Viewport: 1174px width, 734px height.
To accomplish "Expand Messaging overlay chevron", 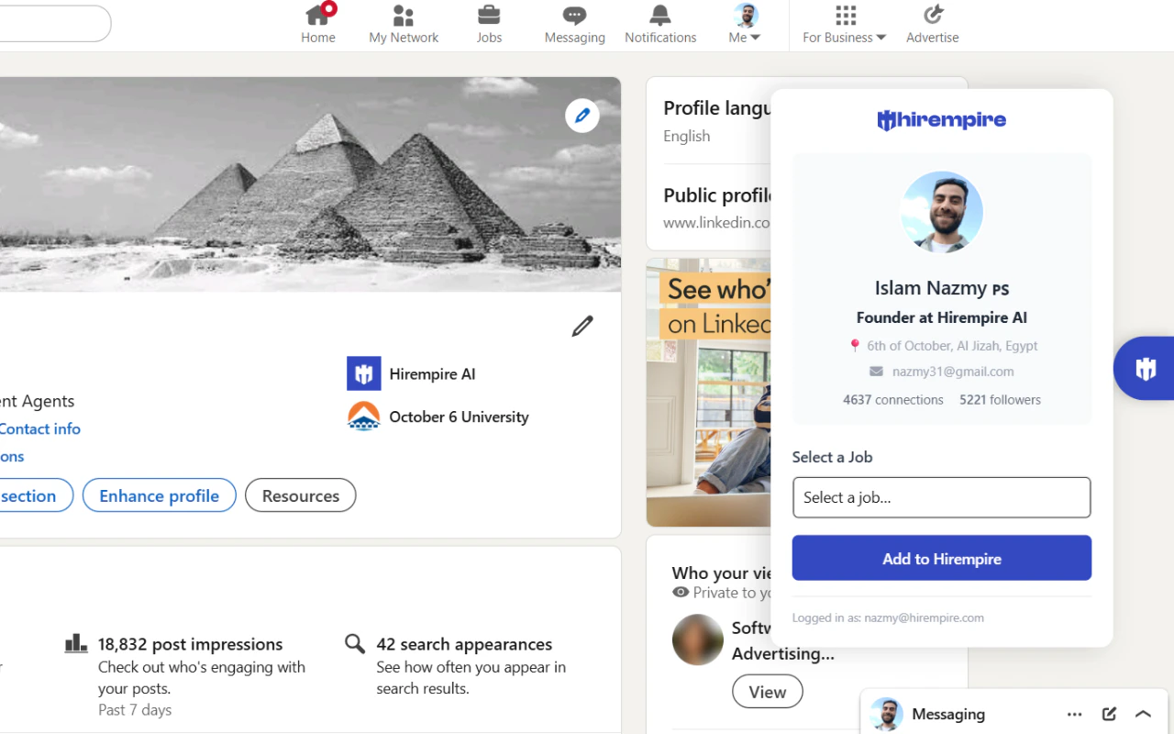I will [1143, 714].
